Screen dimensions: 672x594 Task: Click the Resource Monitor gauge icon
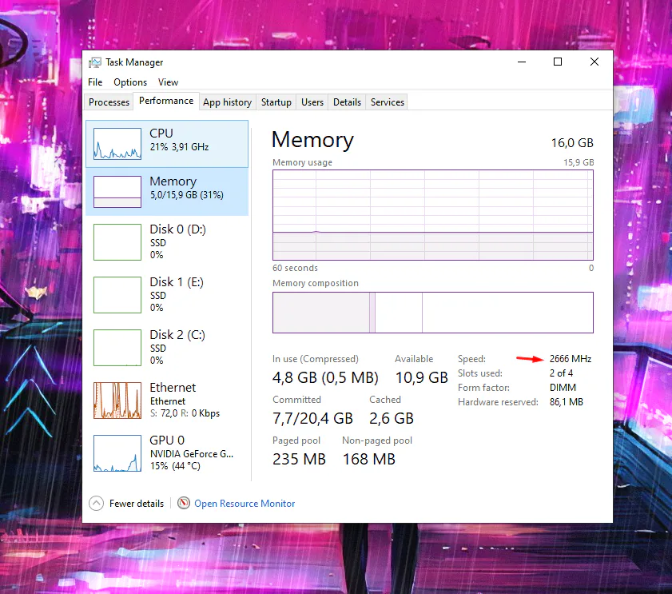click(x=184, y=503)
